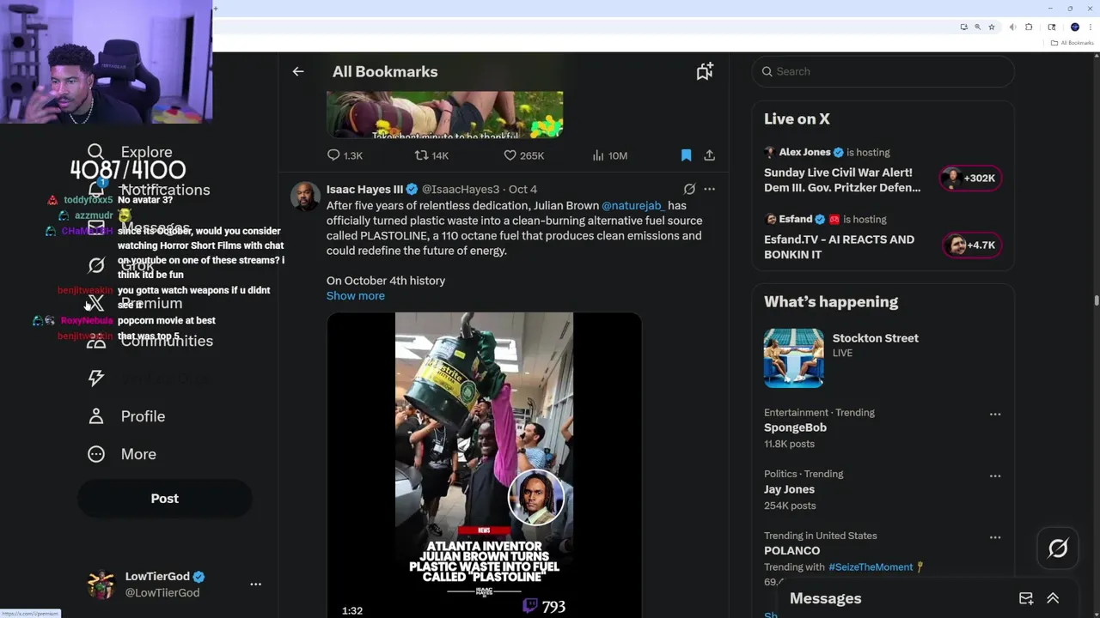Open LowTierGod account avatar

point(101,585)
